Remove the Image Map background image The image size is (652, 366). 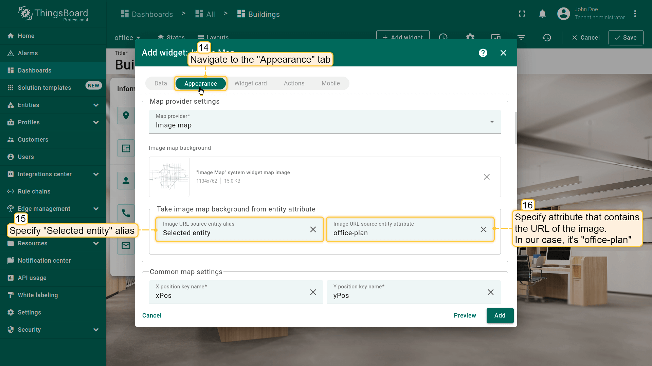pyautogui.click(x=486, y=177)
